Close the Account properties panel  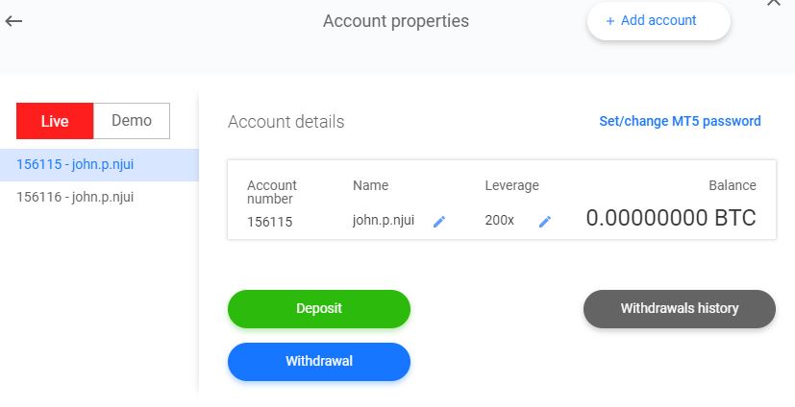[774, 3]
